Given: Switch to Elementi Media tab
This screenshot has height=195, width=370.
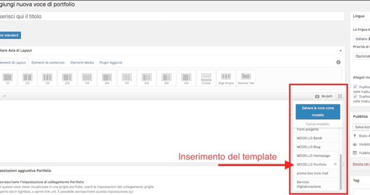Looking at the screenshot, I should (x=82, y=62).
